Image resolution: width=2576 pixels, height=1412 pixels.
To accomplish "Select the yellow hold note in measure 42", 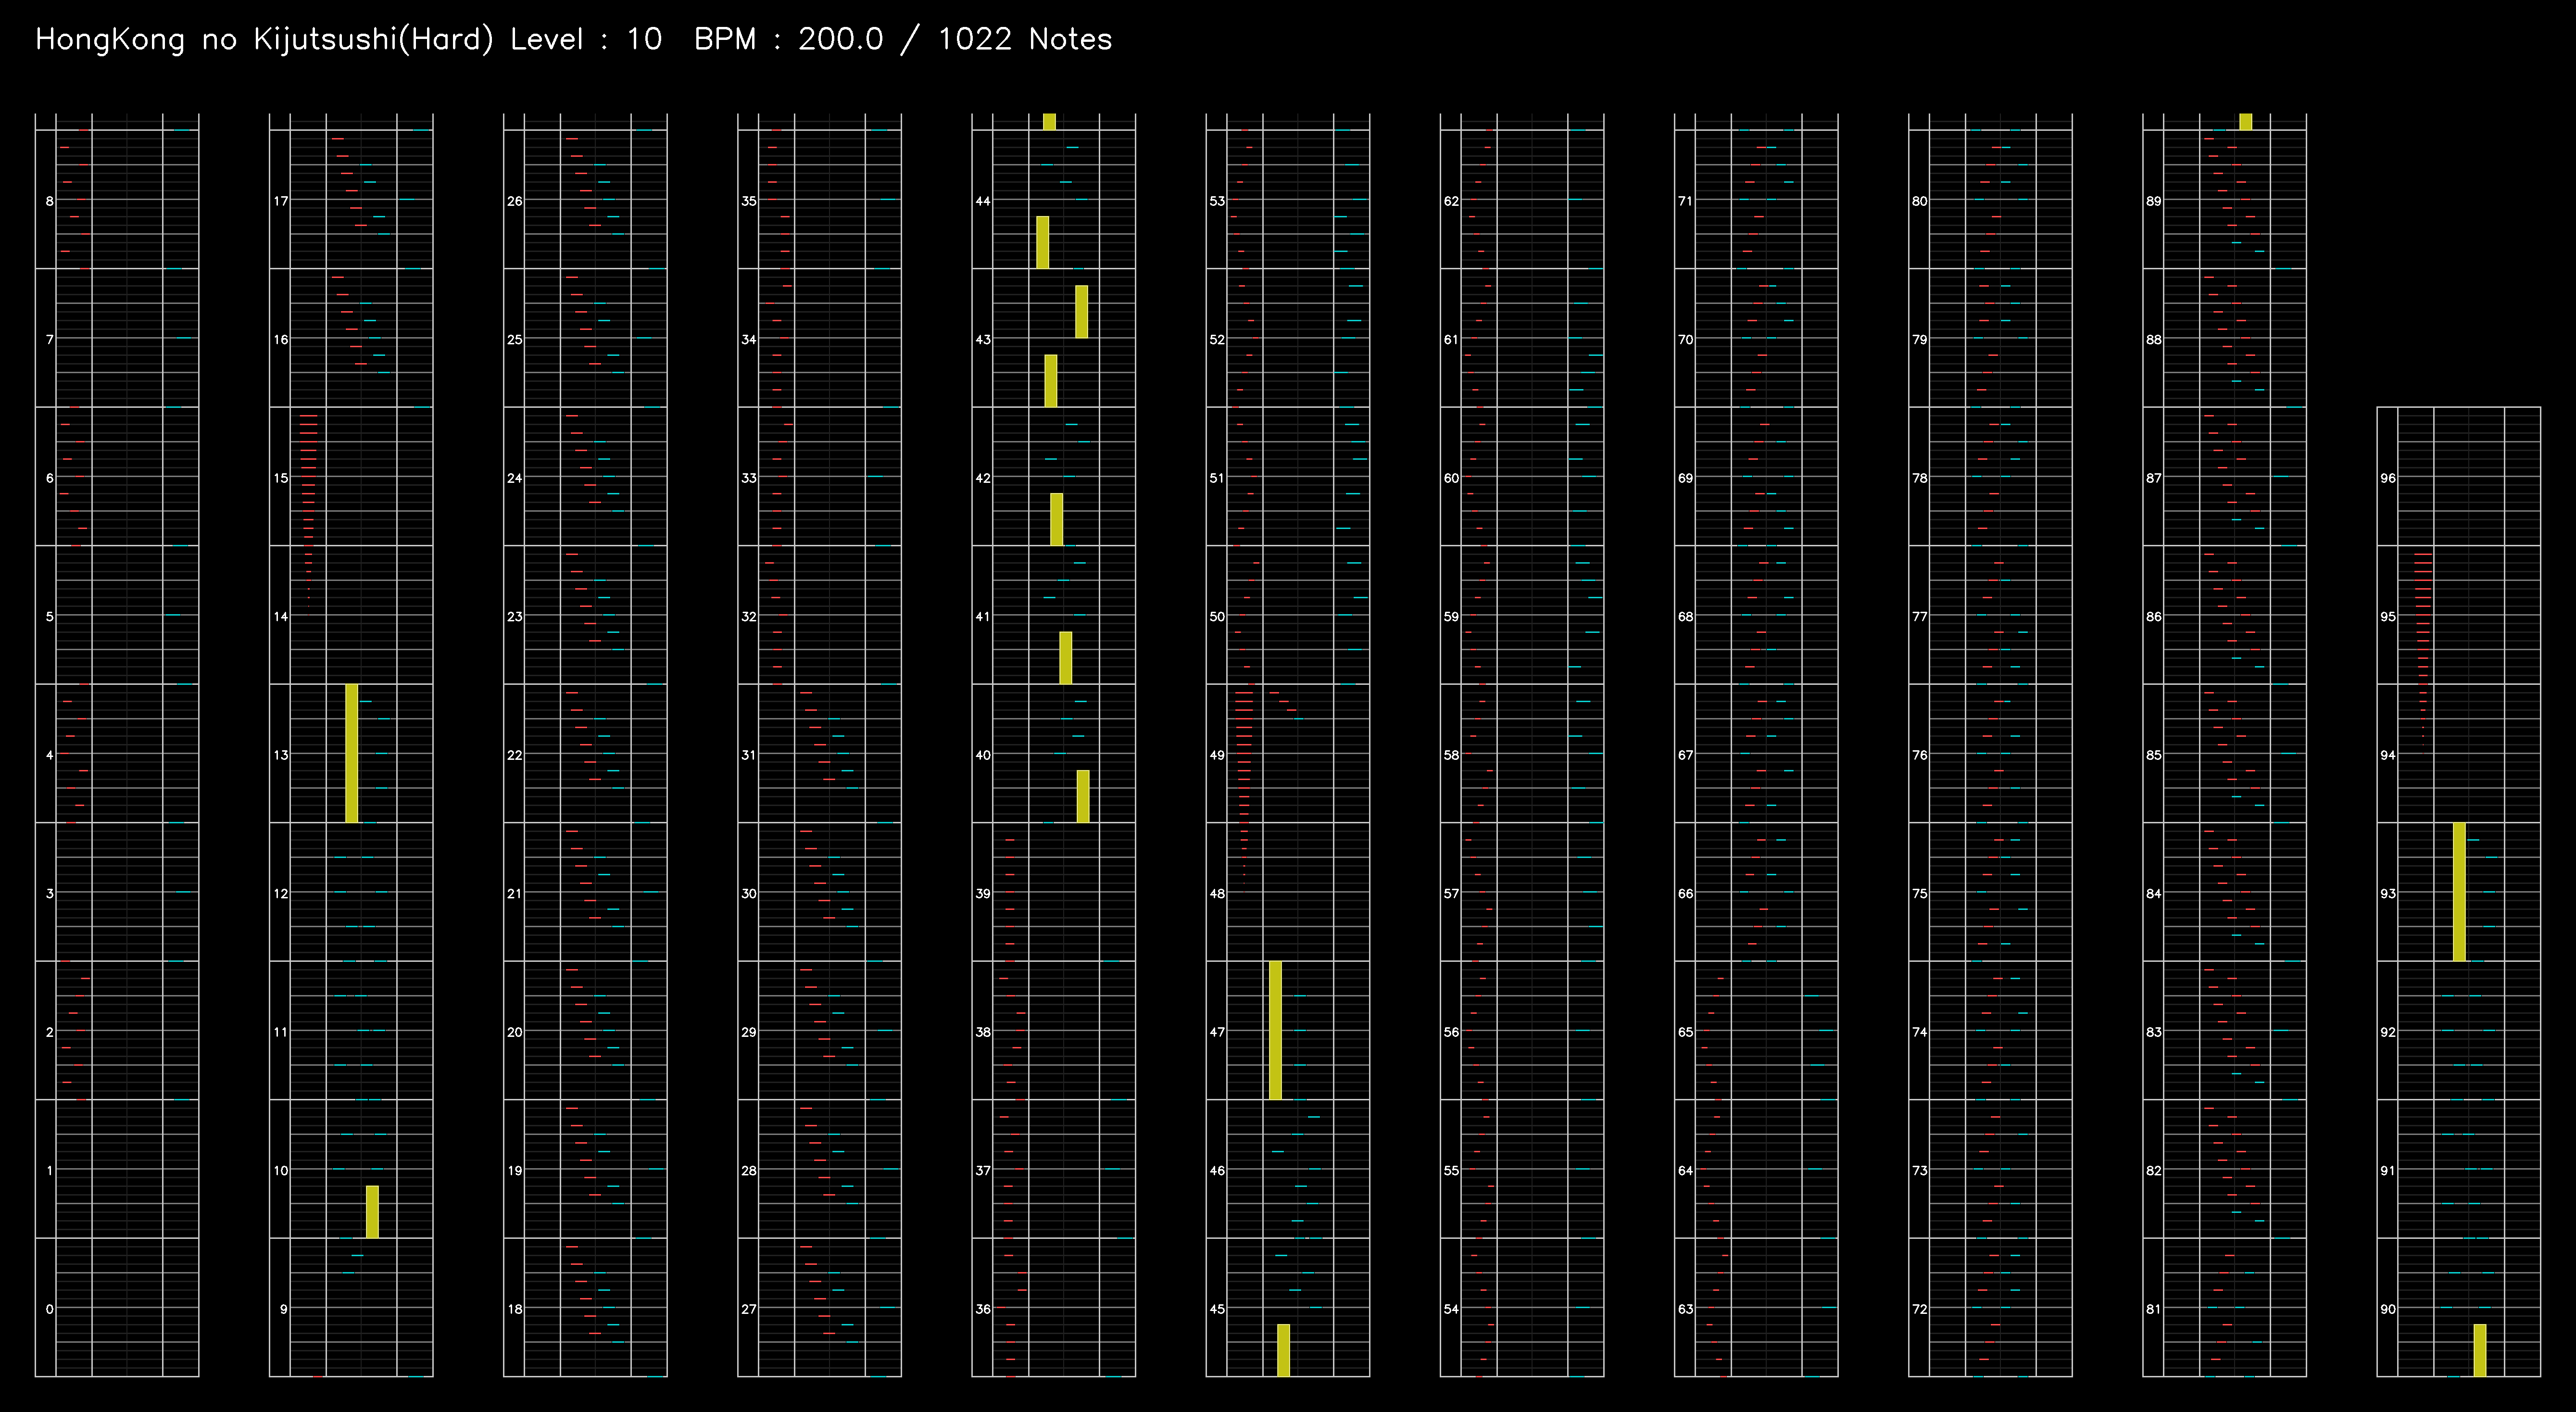I will [x=1056, y=519].
